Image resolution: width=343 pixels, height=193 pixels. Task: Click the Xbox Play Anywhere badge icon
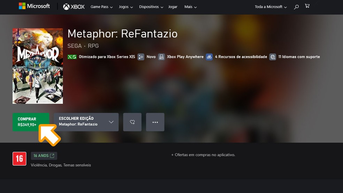pos(161,57)
